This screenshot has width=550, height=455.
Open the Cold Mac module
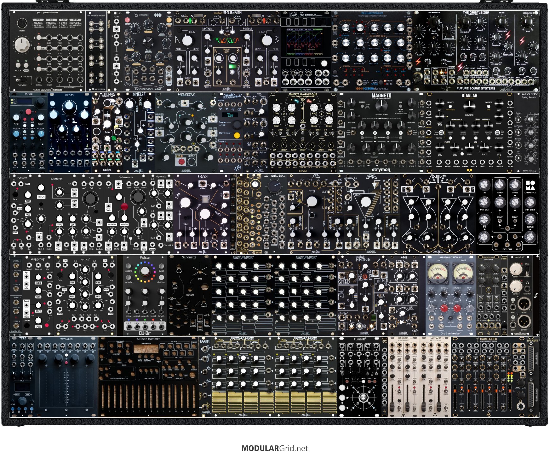(x=274, y=214)
